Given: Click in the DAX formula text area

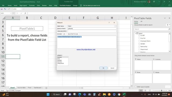Looking at the screenshot, I should 87,42.
